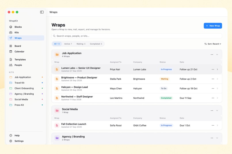
Task: Open Blocks in the sidebar
Action: pyautogui.click(x=26, y=27)
